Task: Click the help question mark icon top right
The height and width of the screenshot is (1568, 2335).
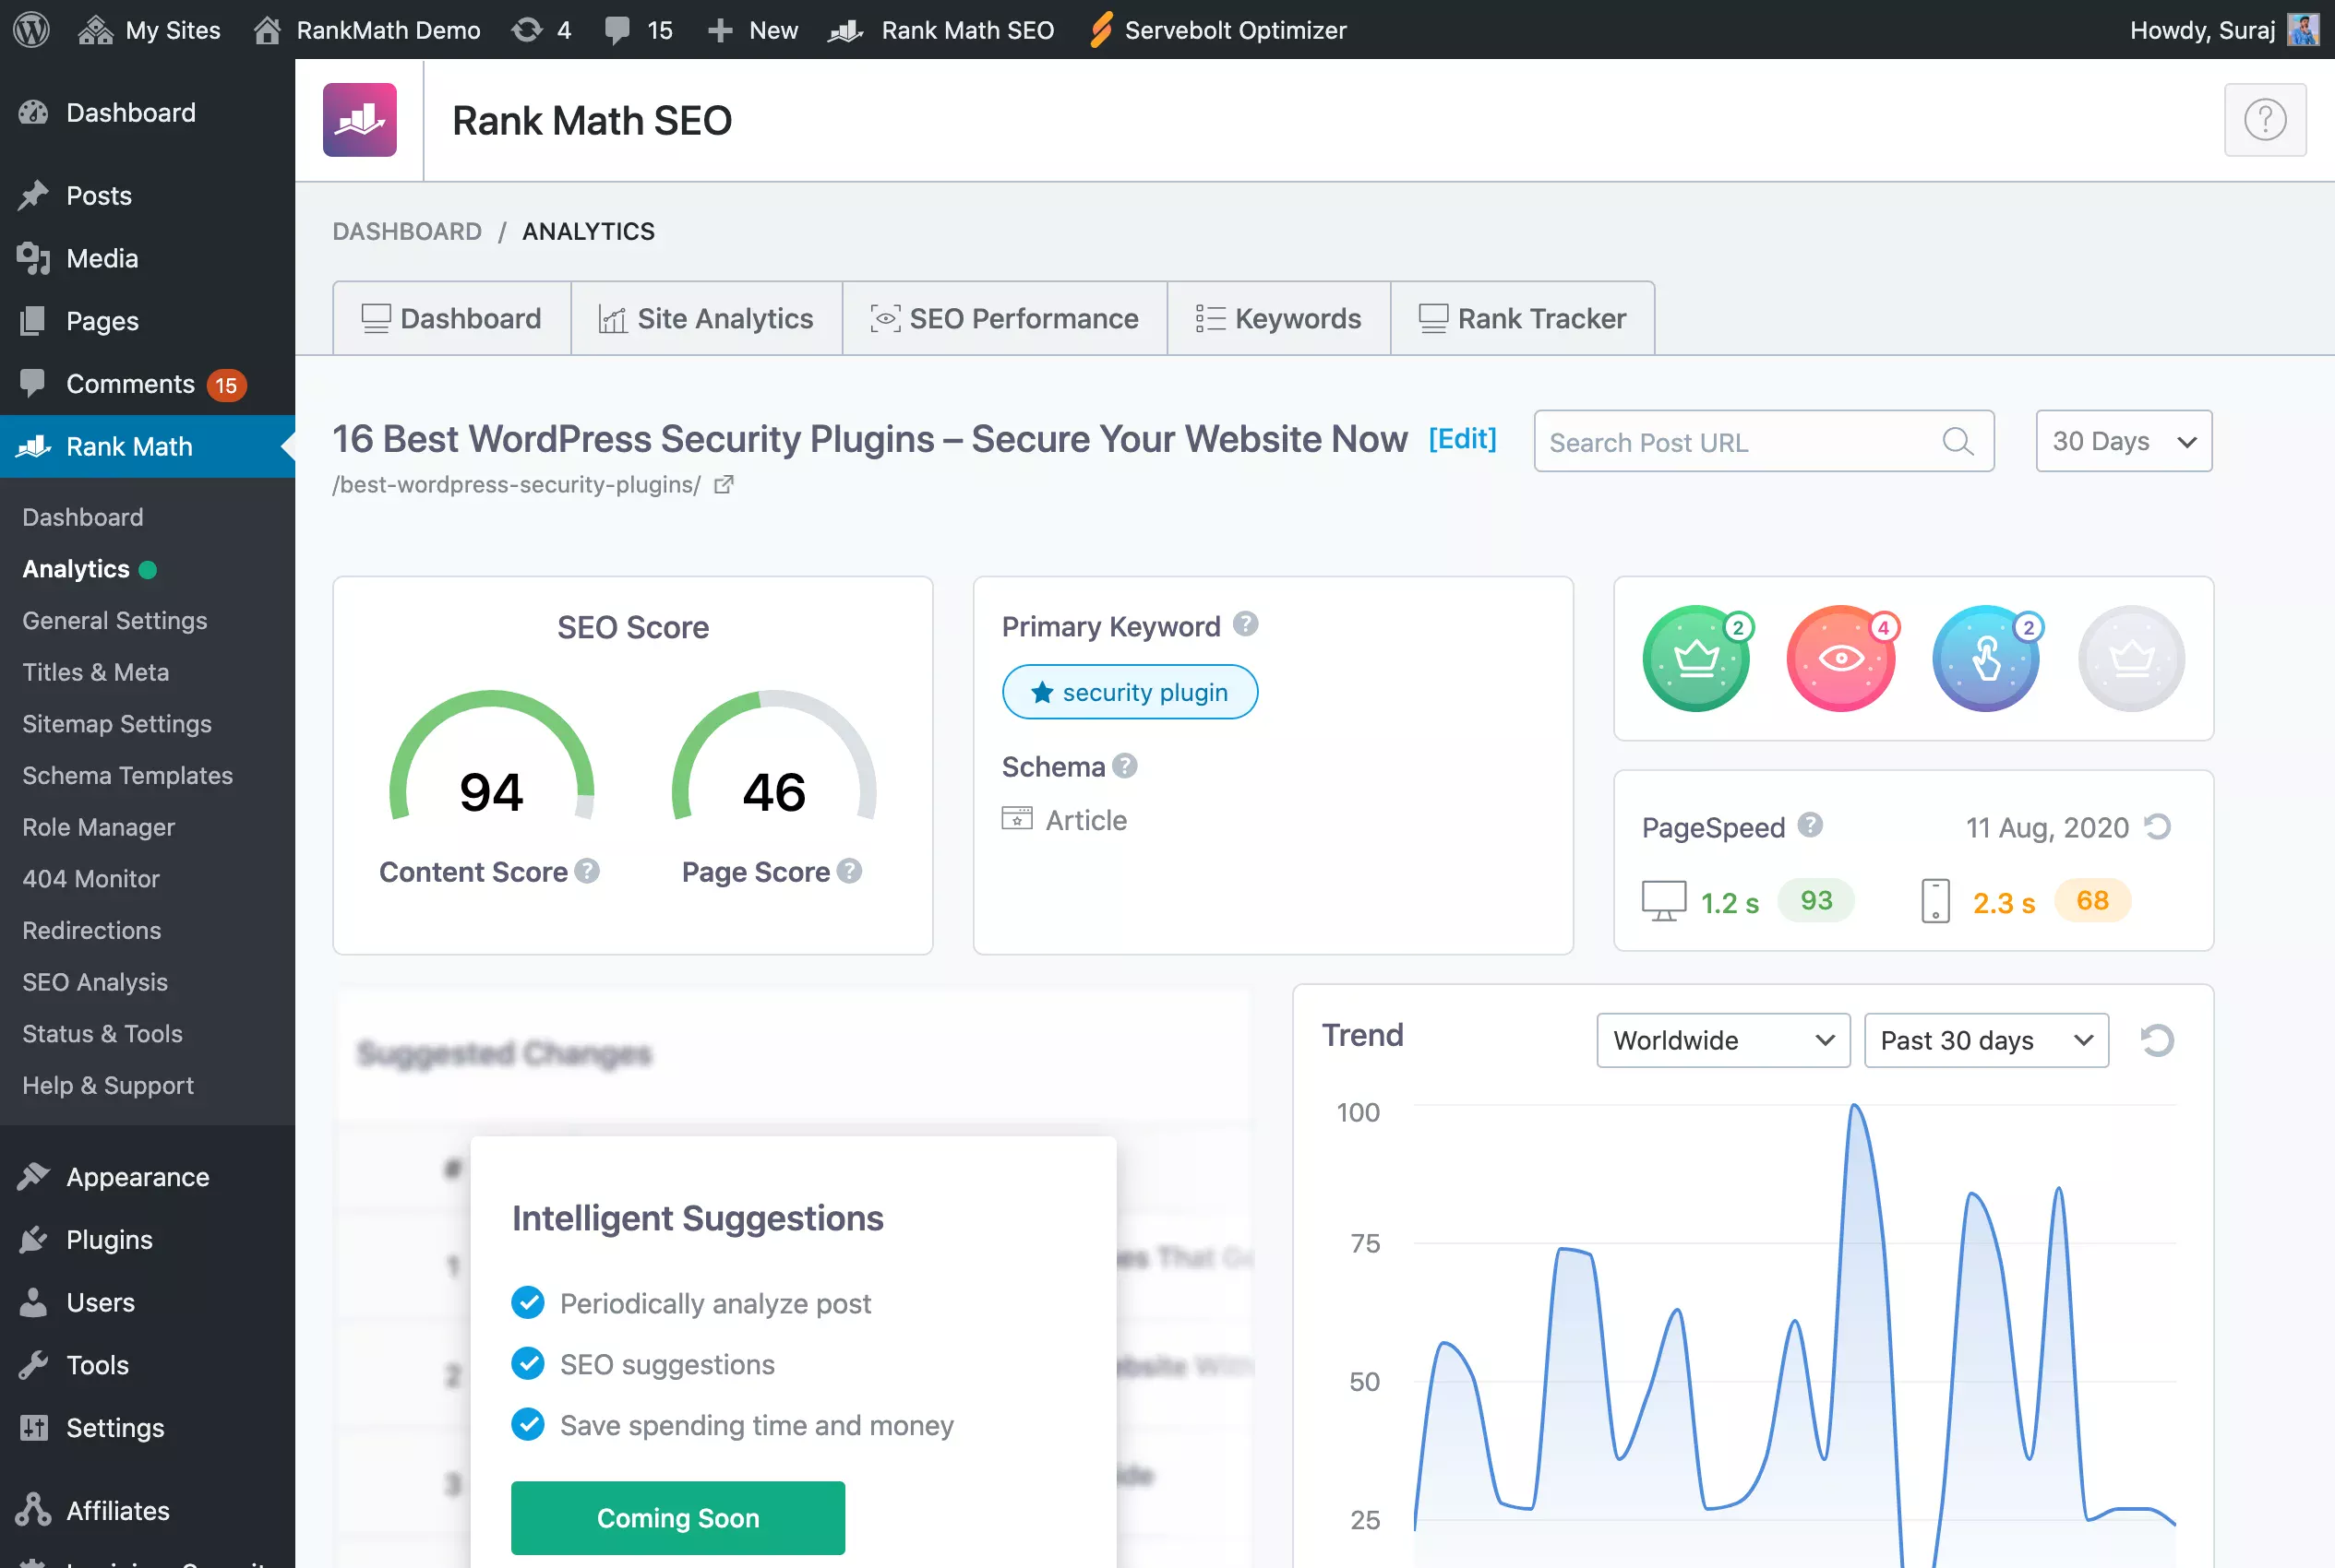Action: coord(2264,120)
